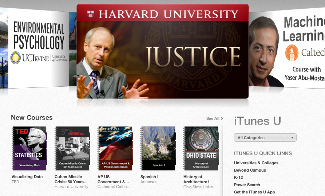Viewport: 325px width, 196px height.
Task: Open the Ohio State Architecture course cover
Action: [x=201, y=148]
